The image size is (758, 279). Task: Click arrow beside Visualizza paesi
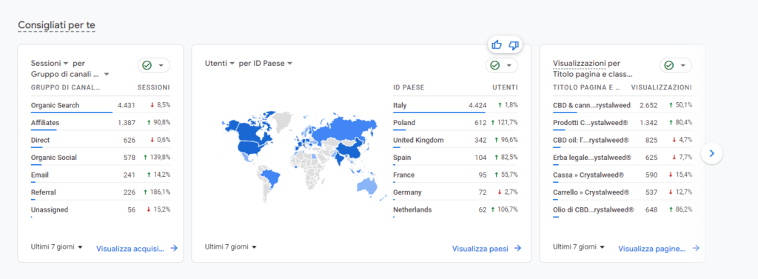pos(517,249)
